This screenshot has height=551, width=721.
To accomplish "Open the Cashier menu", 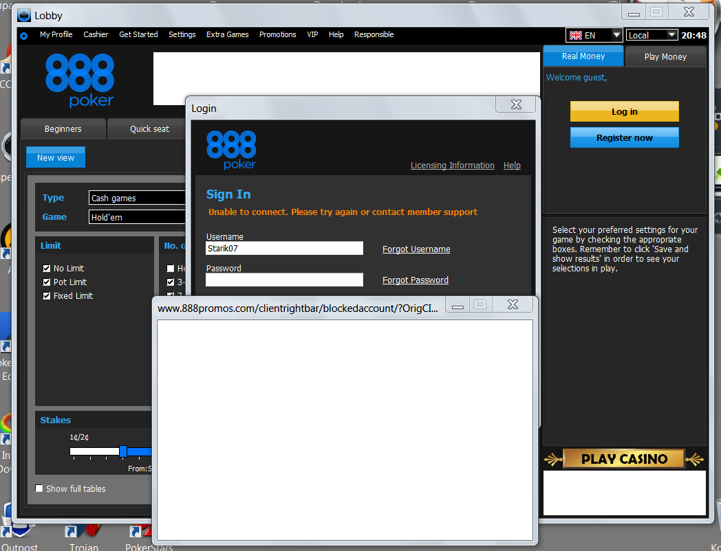I will 96,34.
